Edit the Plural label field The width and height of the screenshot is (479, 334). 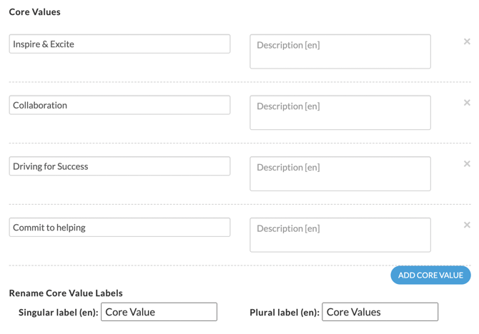click(380, 312)
